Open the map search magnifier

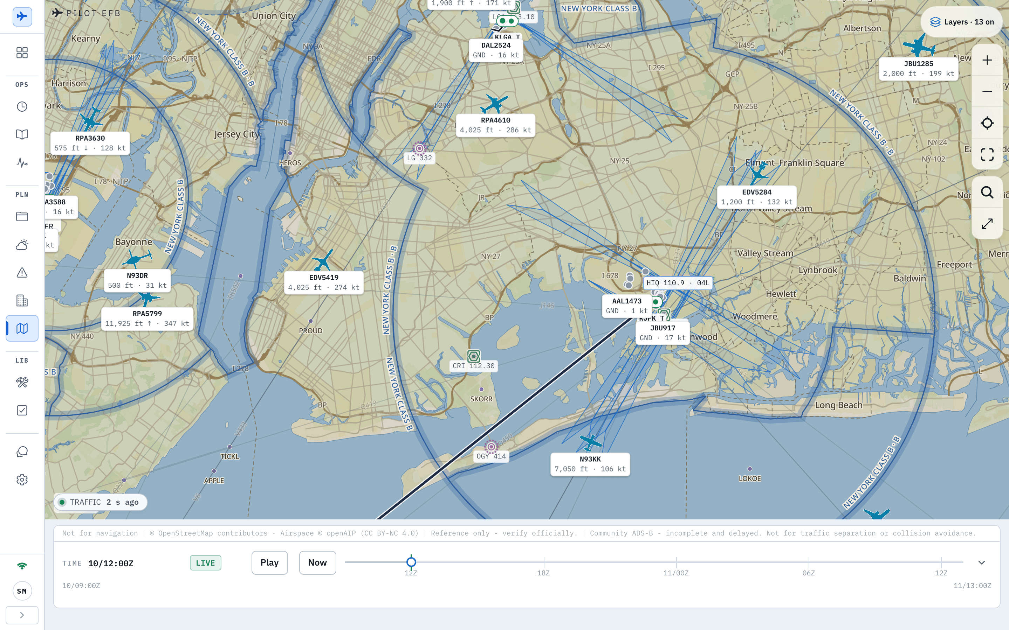point(987,192)
